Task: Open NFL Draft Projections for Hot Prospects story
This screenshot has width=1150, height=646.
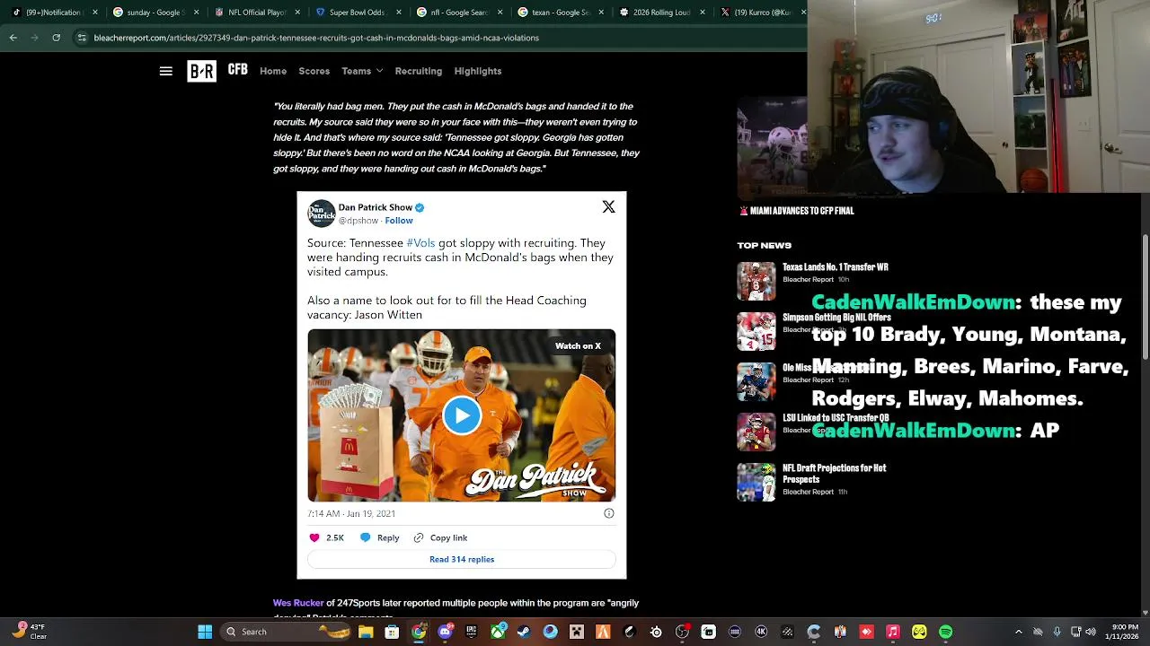Action: [835, 474]
